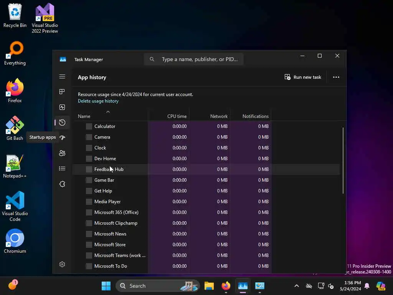Sort by the Name column header
This screenshot has width=393, height=295.
coord(110,116)
